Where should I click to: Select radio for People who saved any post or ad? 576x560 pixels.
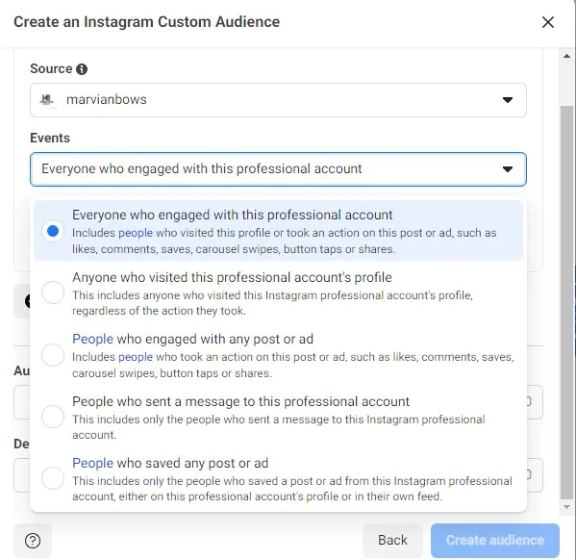pyautogui.click(x=53, y=478)
